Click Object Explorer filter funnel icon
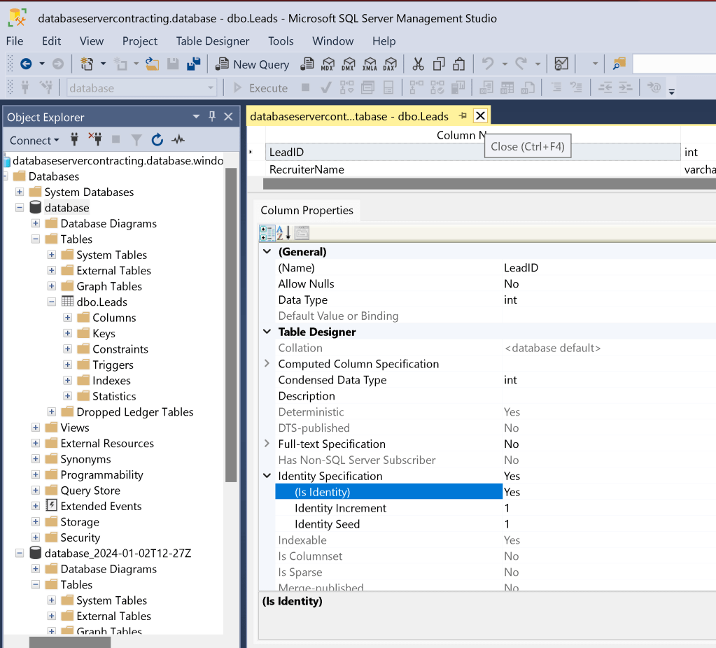716x648 pixels. [x=136, y=140]
